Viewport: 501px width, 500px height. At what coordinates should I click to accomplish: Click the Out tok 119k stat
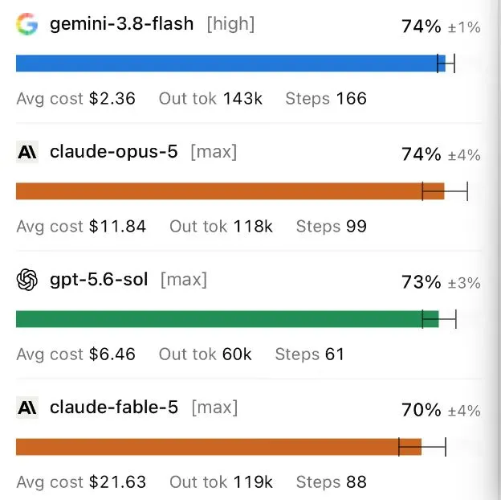pyautogui.click(x=221, y=482)
